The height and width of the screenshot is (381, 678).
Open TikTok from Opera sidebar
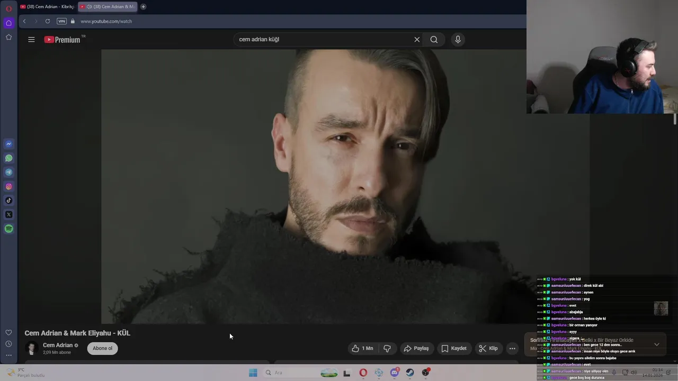click(x=8, y=201)
